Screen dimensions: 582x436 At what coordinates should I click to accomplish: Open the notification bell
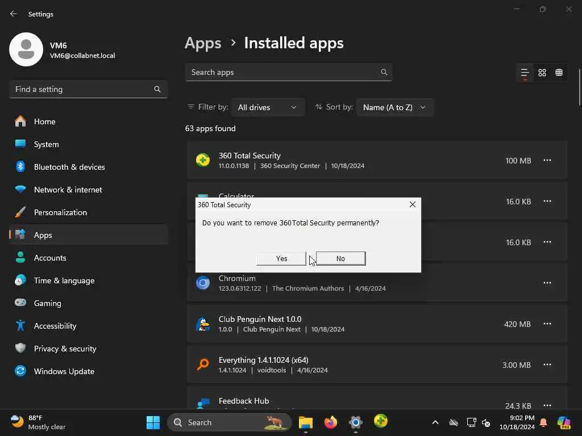(x=543, y=422)
